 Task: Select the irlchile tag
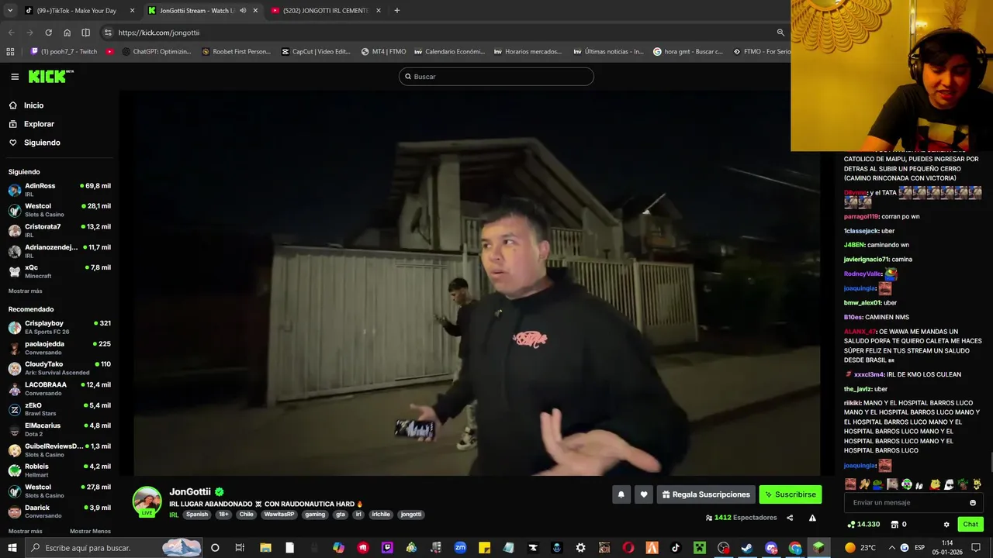(381, 515)
